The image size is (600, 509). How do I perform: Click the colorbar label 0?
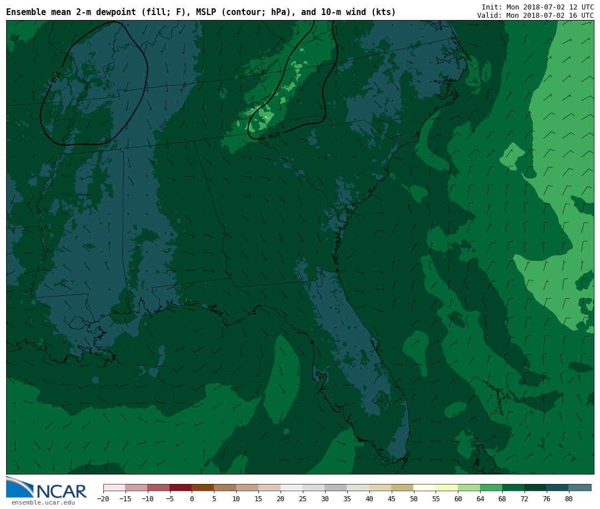point(192,498)
